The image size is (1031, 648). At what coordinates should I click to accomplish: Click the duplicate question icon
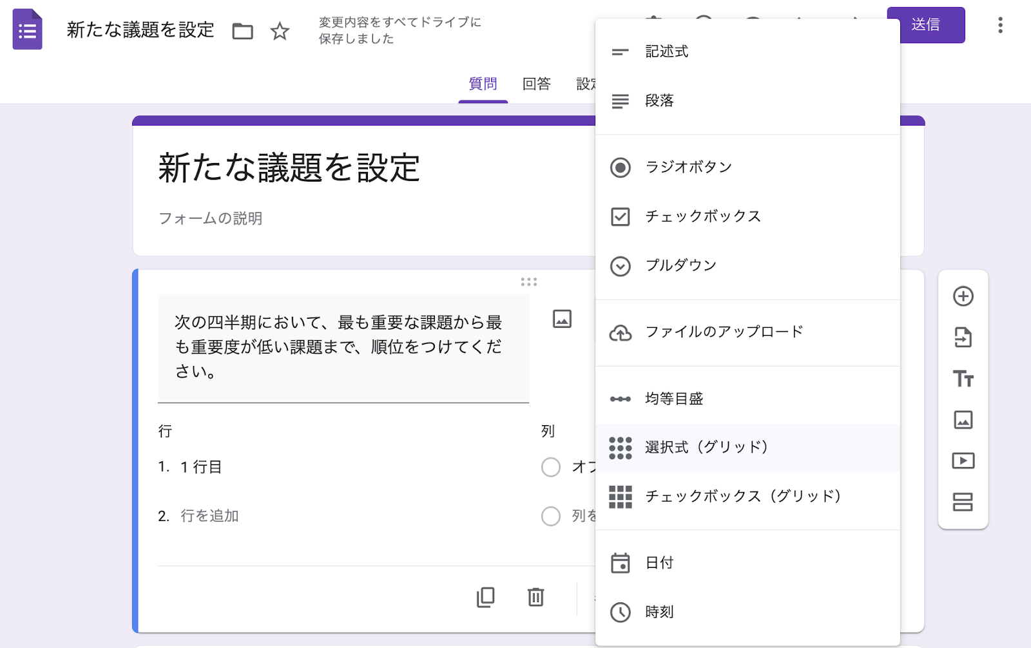(485, 597)
